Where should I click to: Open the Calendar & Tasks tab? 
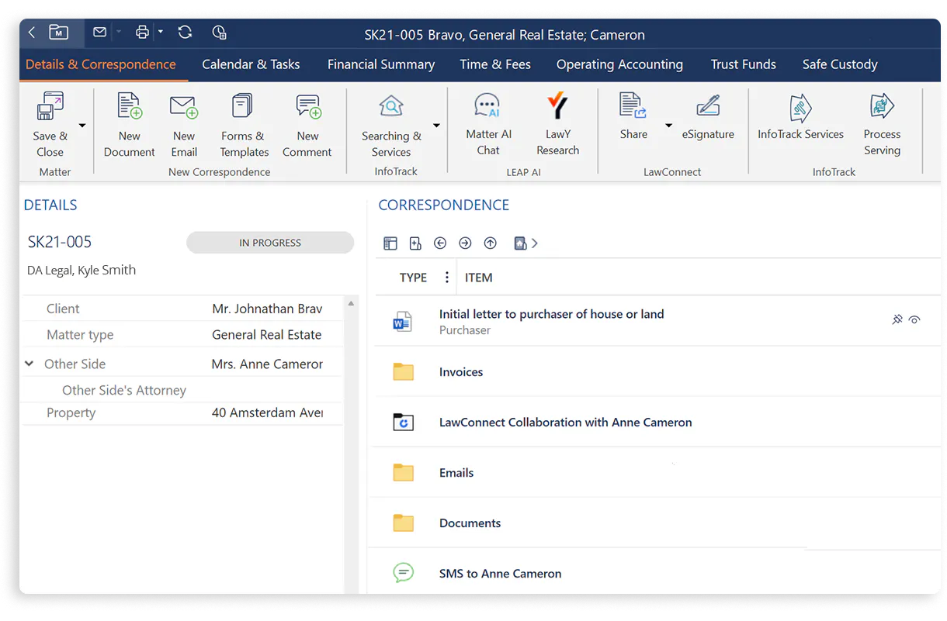[x=251, y=64]
